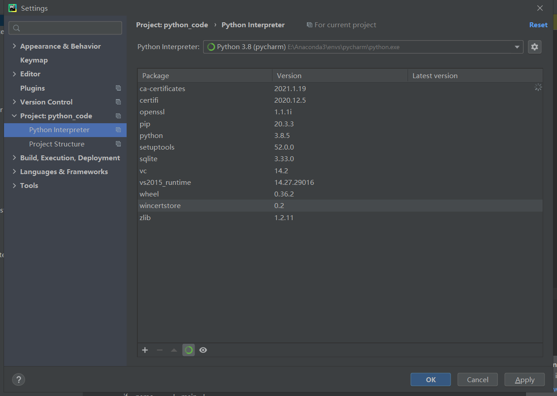The height and width of the screenshot is (396, 557).
Task: Select the setuptools package row
Action: point(340,147)
